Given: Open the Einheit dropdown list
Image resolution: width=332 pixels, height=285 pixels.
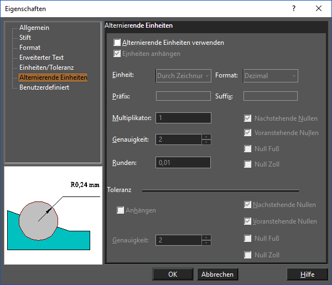Looking at the screenshot, I should pos(183,75).
